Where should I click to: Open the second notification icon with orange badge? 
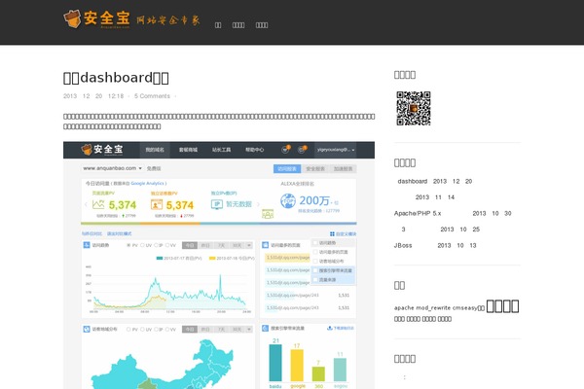[x=302, y=150]
